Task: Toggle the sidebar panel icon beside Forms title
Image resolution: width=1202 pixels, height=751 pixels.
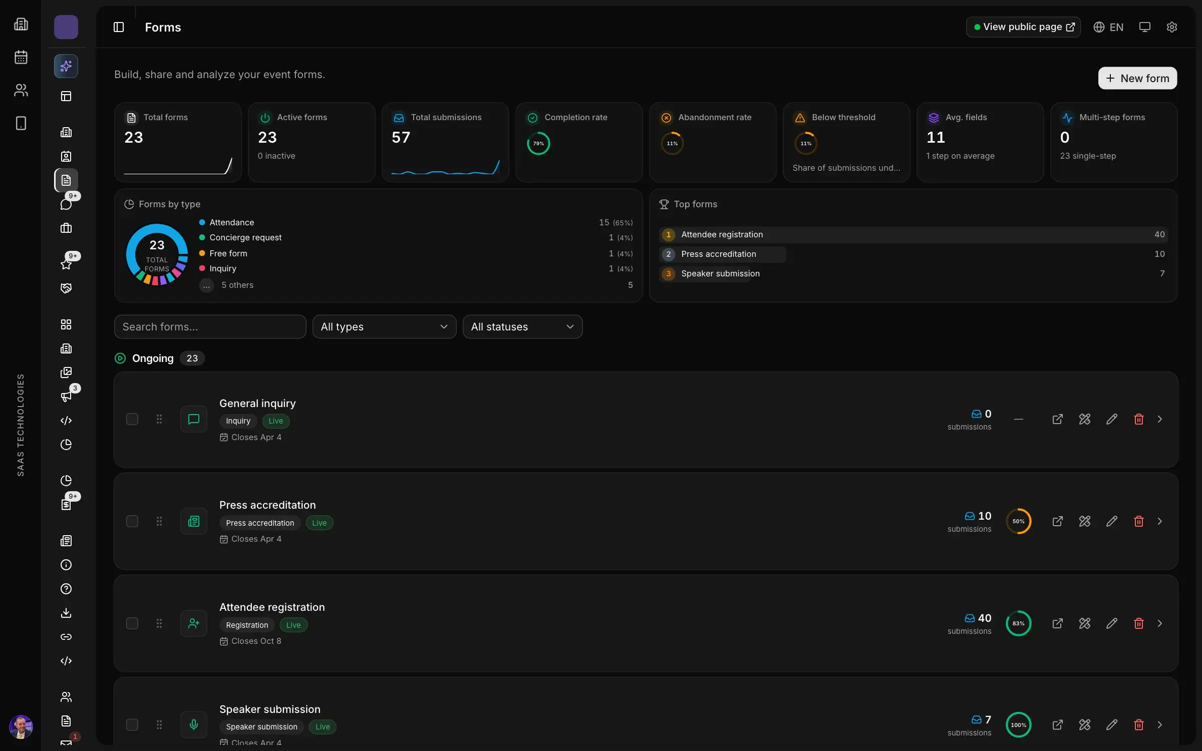Action: pos(119,27)
